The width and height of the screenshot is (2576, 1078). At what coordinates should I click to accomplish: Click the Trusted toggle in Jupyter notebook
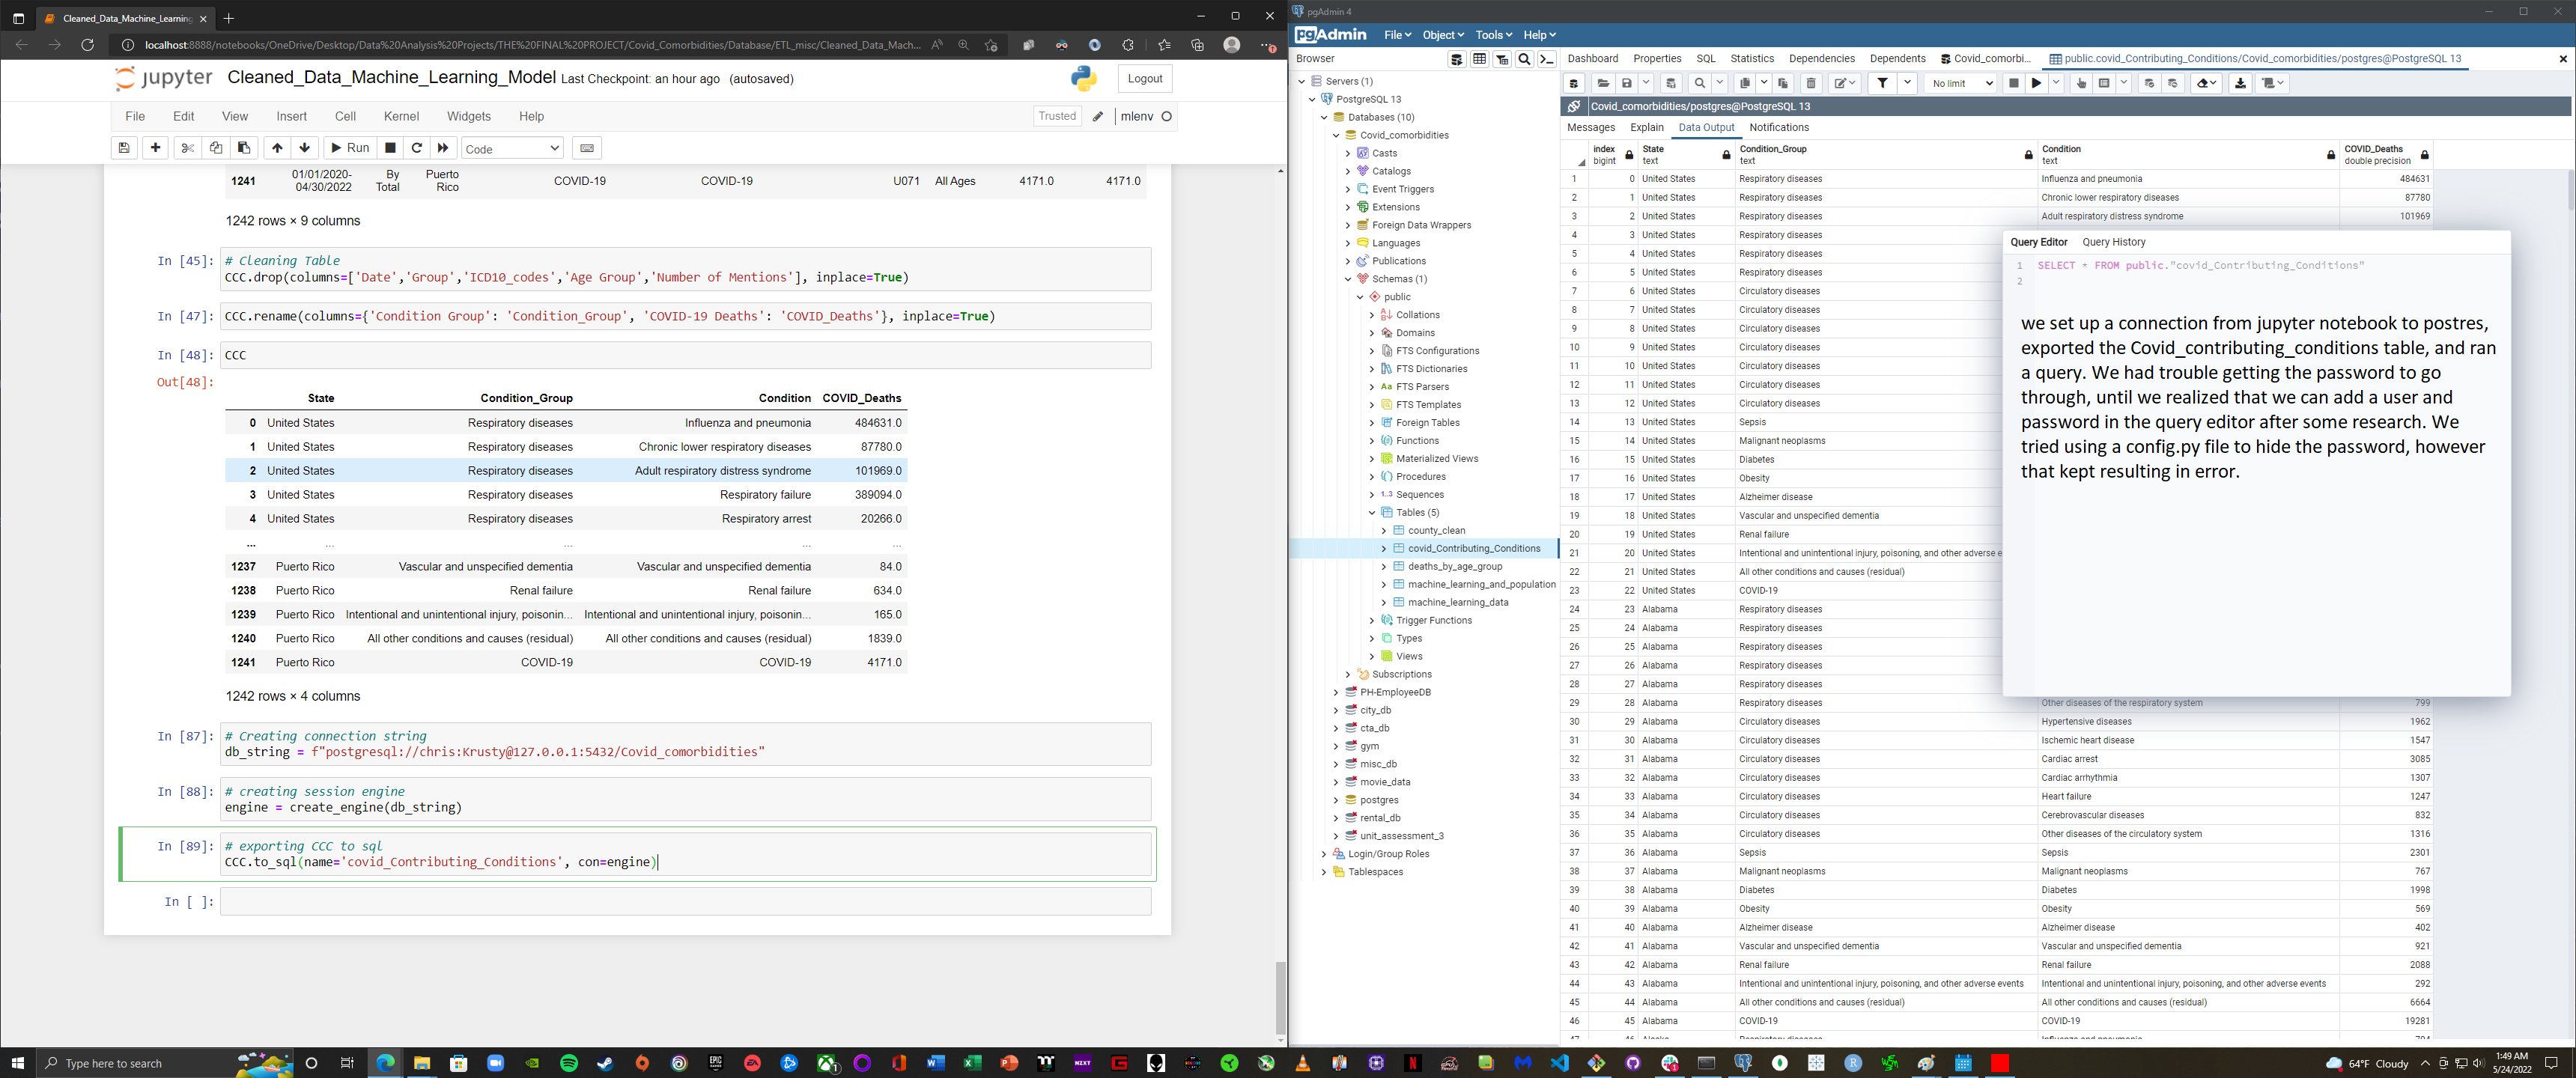[1057, 116]
